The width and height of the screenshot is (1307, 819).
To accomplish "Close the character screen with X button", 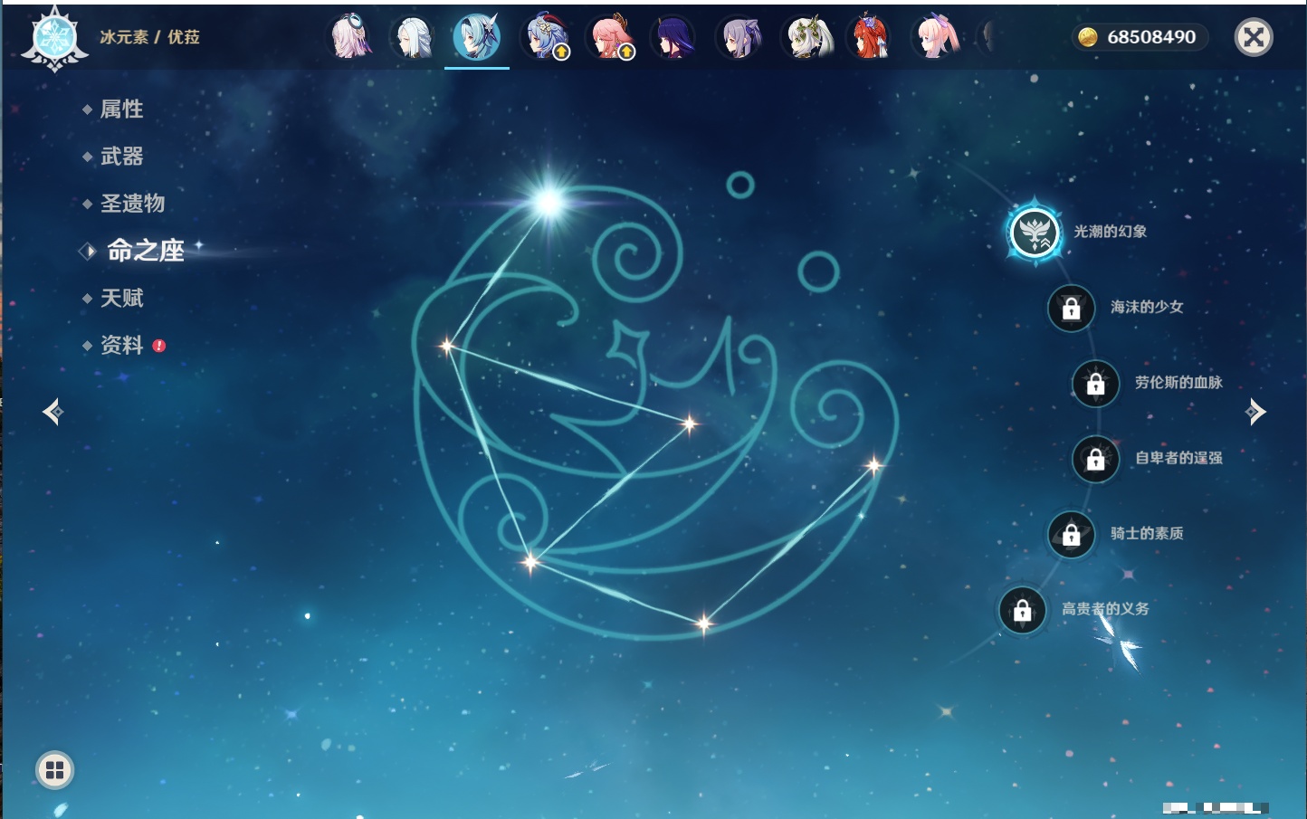I will (1254, 37).
